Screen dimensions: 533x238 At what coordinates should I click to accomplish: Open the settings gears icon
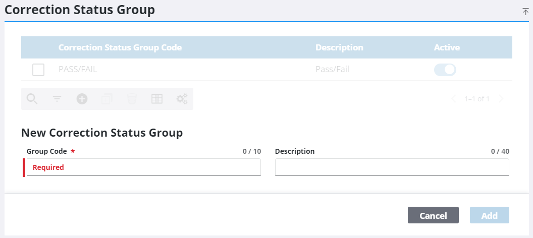pyautogui.click(x=182, y=99)
